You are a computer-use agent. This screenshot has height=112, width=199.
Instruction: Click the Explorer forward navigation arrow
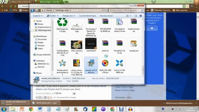pos(37,10)
